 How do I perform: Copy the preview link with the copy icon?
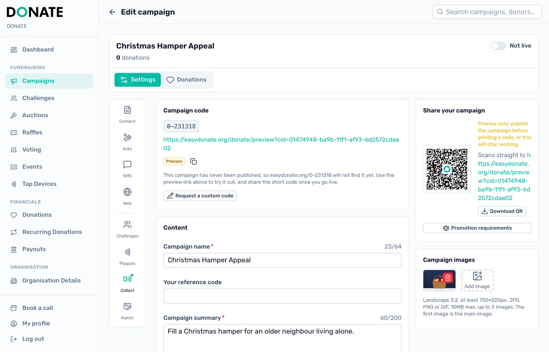click(194, 161)
